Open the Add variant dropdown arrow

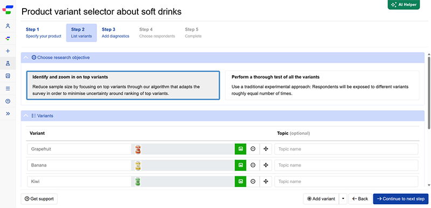(343, 199)
